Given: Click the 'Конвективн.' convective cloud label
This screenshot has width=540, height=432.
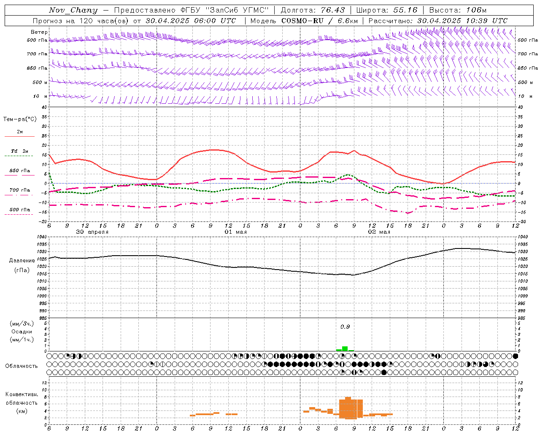Looking at the screenshot, I should (x=22, y=394).
